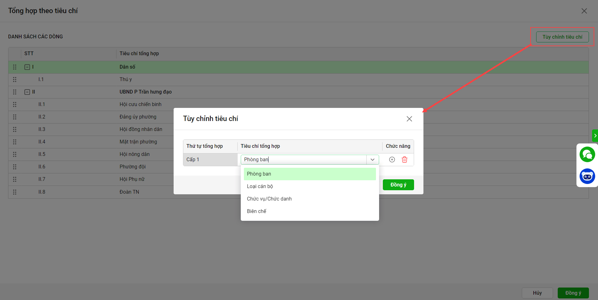
Task: Click the green side panel arrow
Action: pyautogui.click(x=595, y=136)
